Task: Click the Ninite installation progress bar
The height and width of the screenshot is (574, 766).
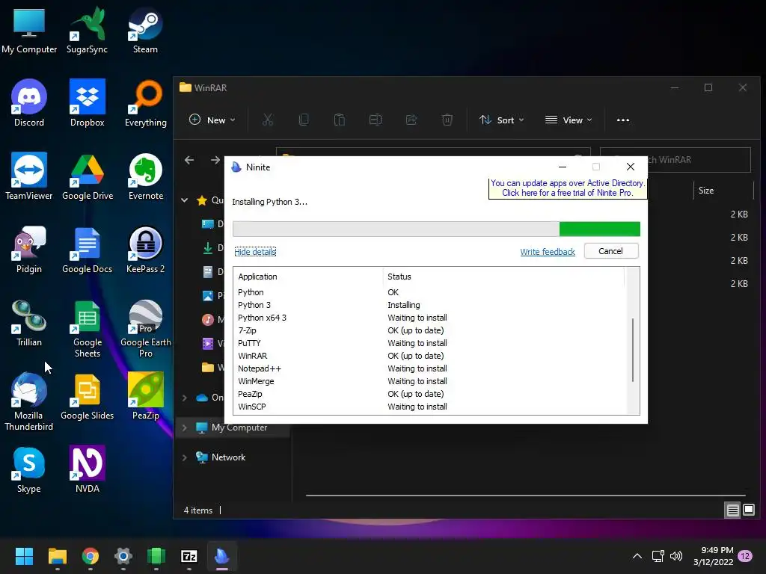Action: 436,229
